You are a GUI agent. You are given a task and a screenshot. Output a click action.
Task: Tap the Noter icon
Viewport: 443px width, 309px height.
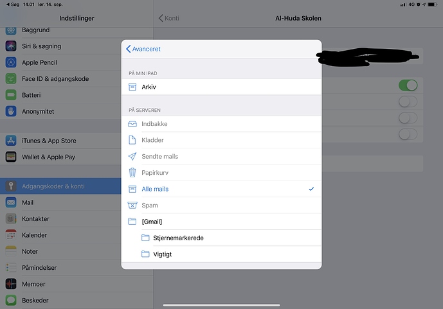11,251
